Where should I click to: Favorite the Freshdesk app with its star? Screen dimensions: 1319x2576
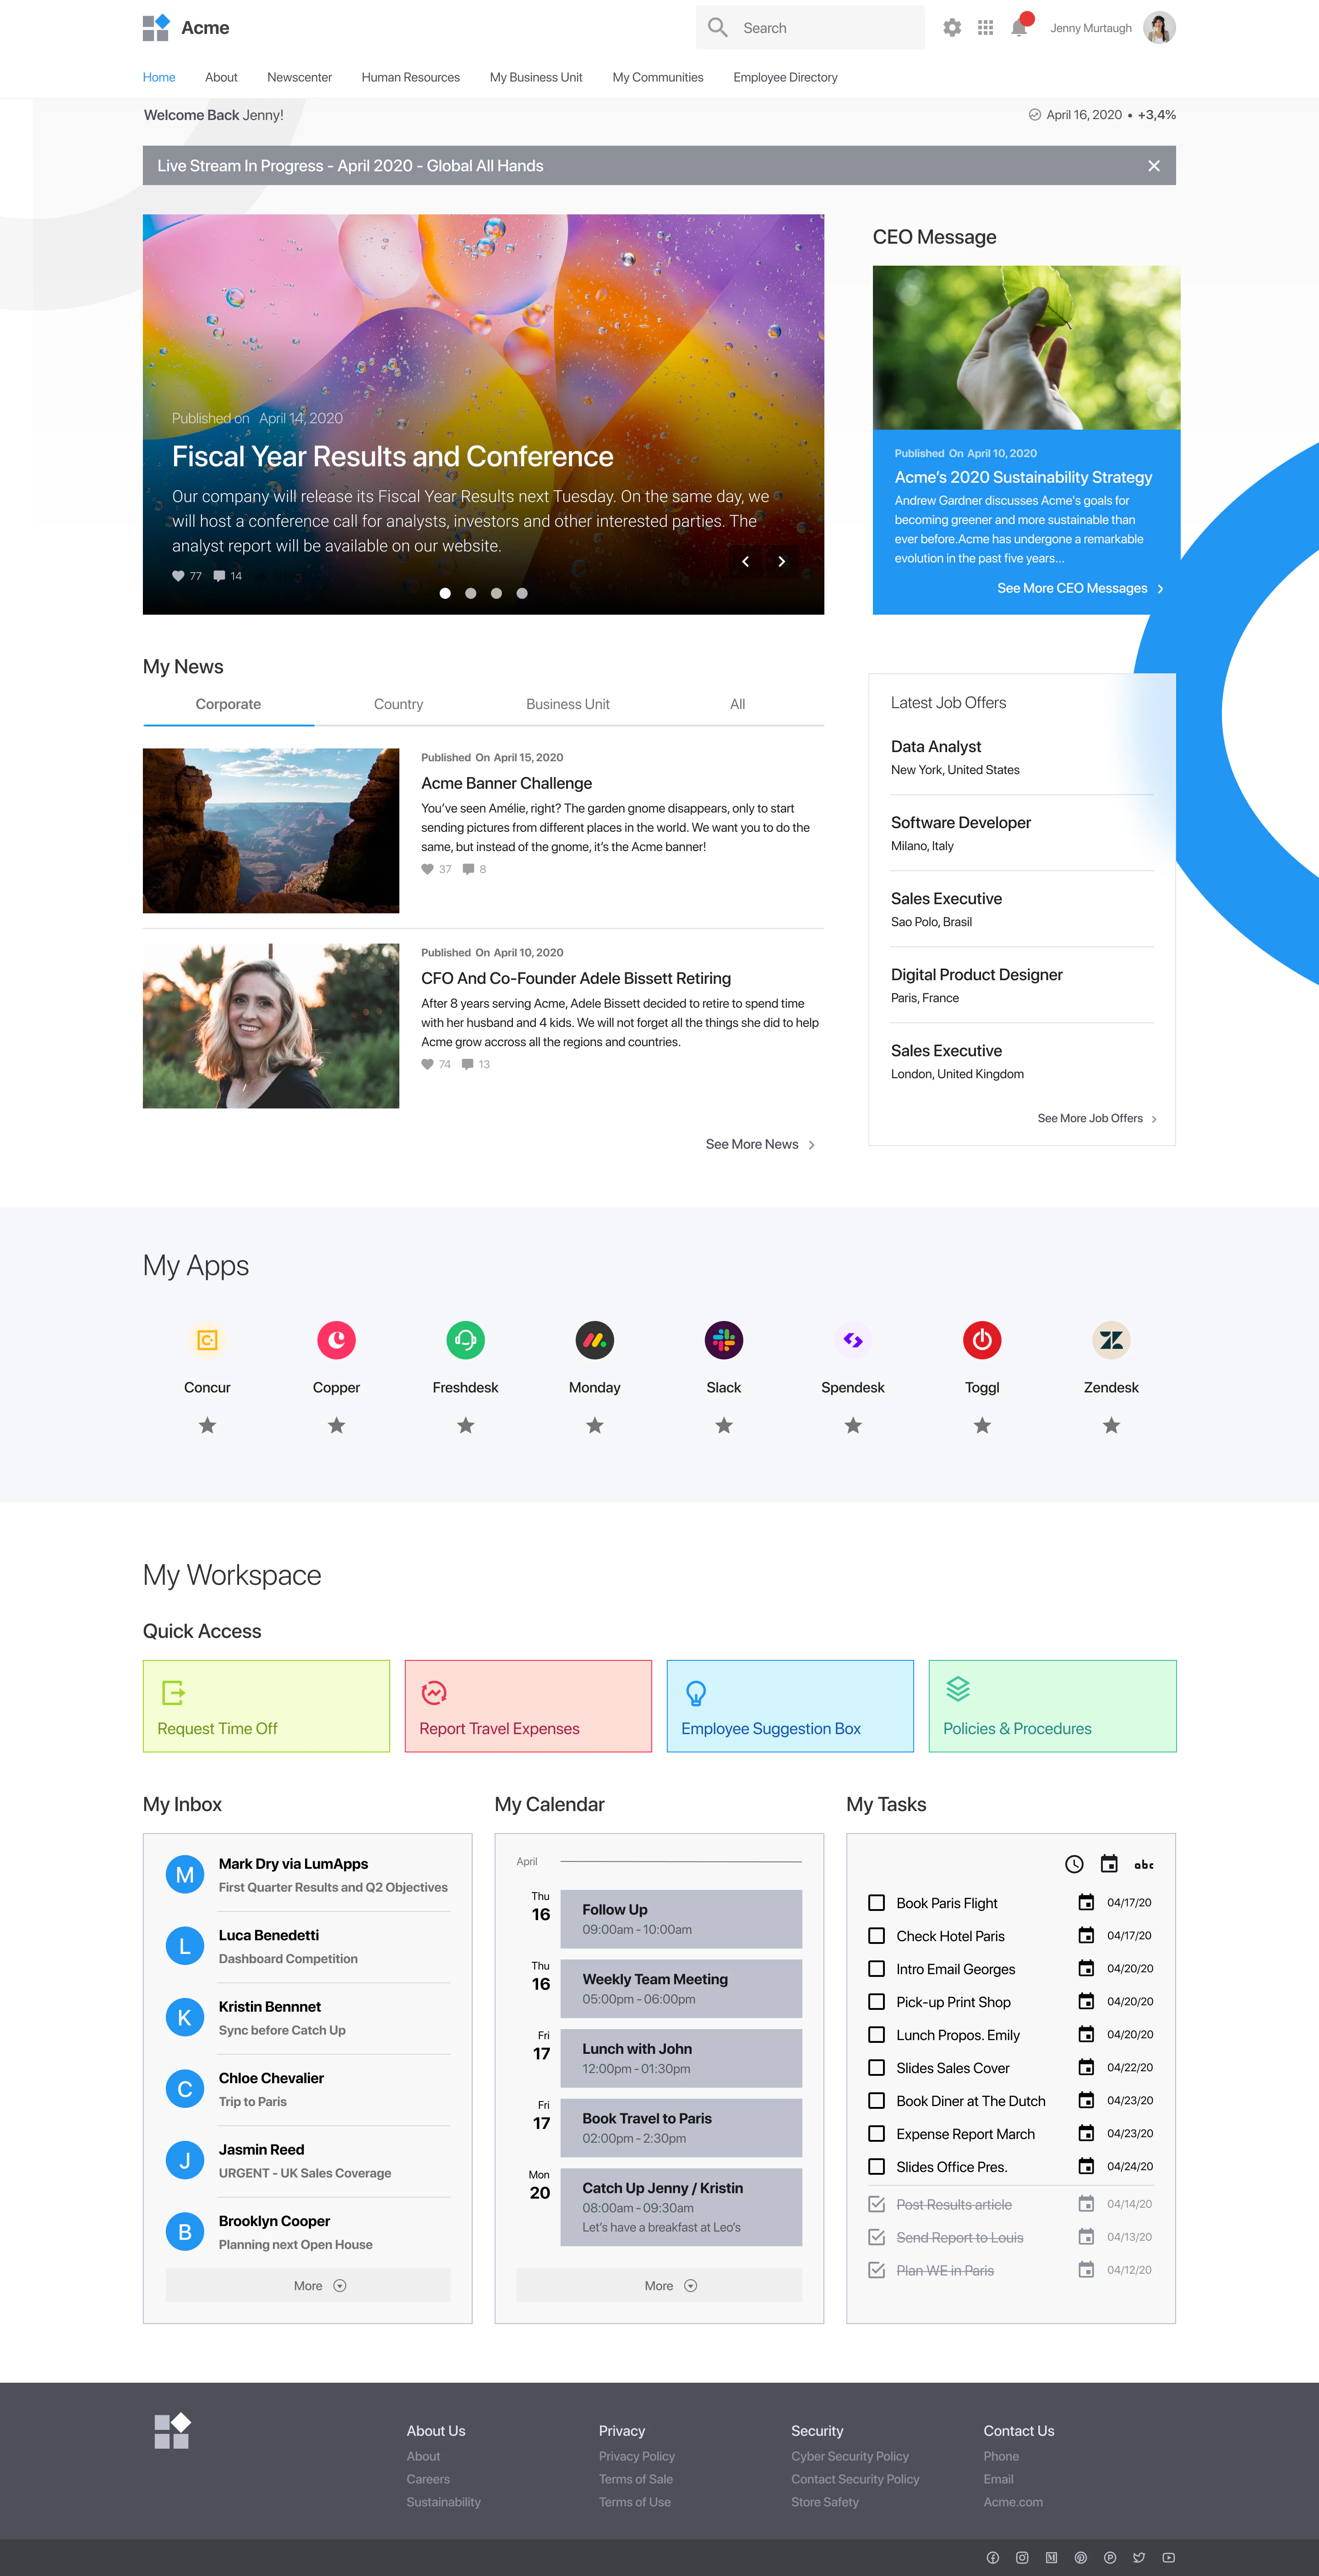coord(465,1424)
